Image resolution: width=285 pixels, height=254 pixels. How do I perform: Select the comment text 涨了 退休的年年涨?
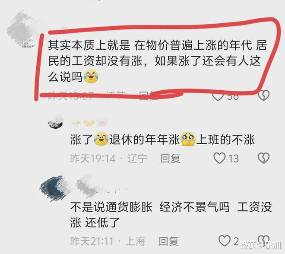[x=162, y=140]
